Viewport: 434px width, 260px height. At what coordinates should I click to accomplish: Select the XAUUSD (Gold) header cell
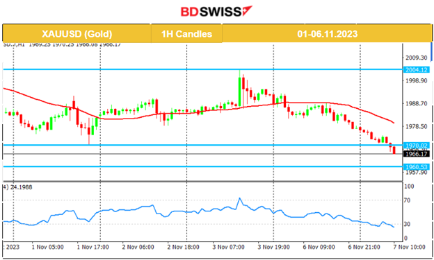click(77, 34)
